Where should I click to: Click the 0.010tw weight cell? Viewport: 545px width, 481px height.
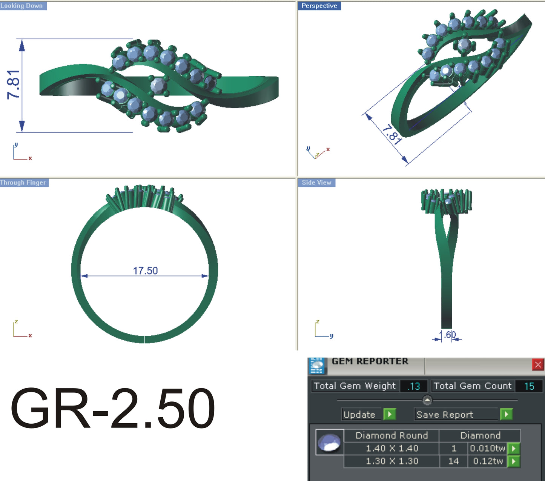click(487, 448)
